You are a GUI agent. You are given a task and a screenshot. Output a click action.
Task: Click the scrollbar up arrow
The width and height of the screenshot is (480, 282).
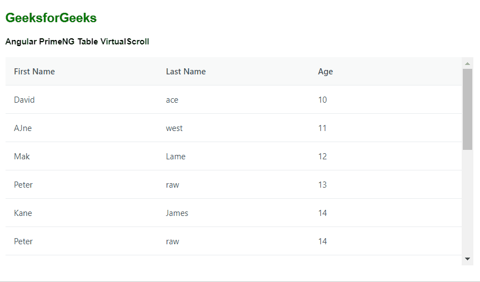[467, 63]
